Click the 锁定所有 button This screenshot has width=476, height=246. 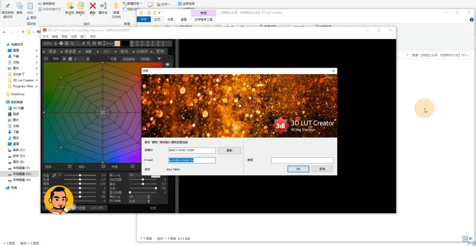click(x=129, y=59)
